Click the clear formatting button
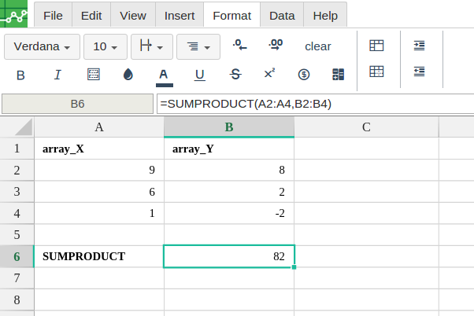 click(318, 46)
